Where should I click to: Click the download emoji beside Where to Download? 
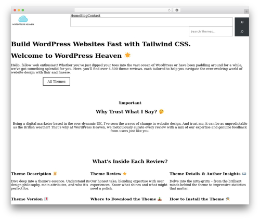click(x=160, y=199)
